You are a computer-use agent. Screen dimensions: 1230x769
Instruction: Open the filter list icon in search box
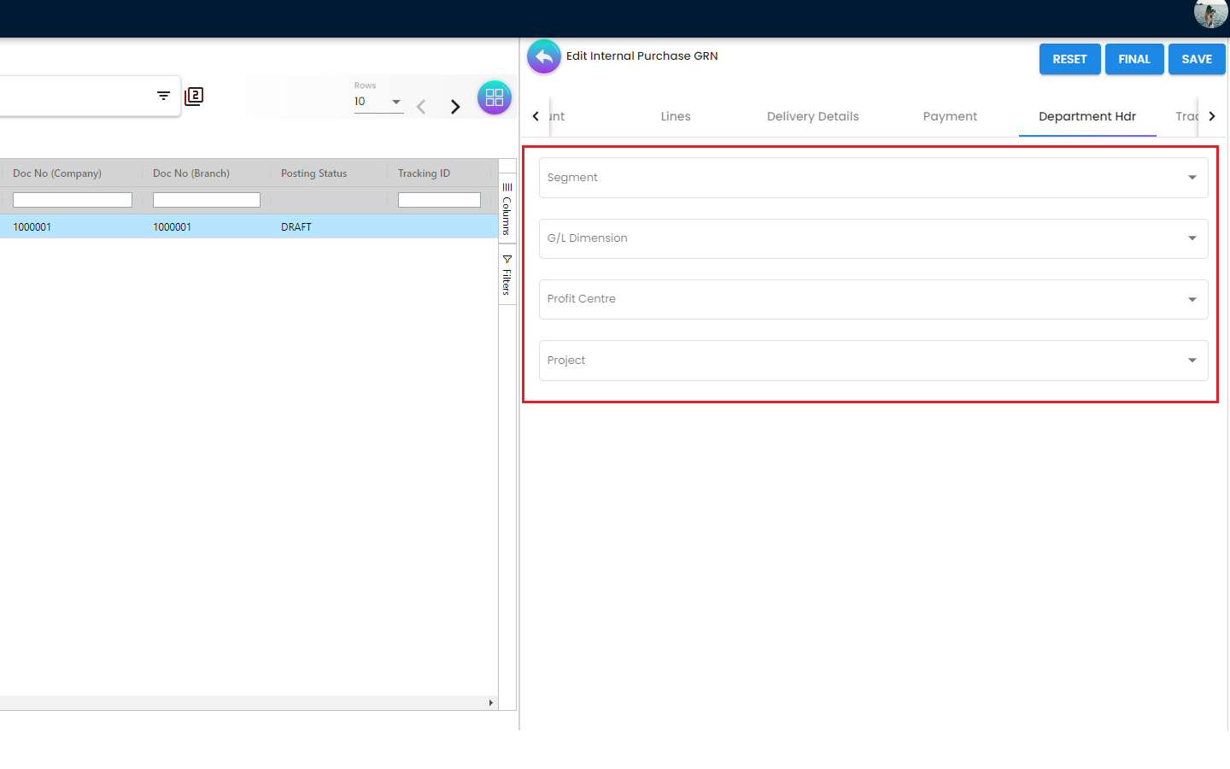click(x=163, y=96)
